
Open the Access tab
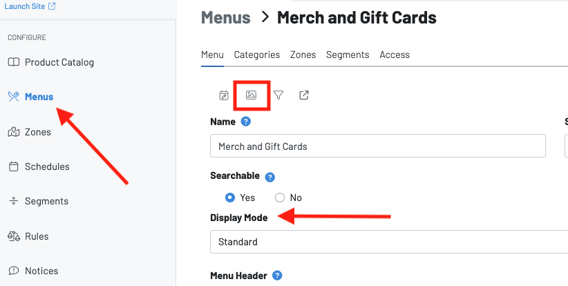pos(395,55)
